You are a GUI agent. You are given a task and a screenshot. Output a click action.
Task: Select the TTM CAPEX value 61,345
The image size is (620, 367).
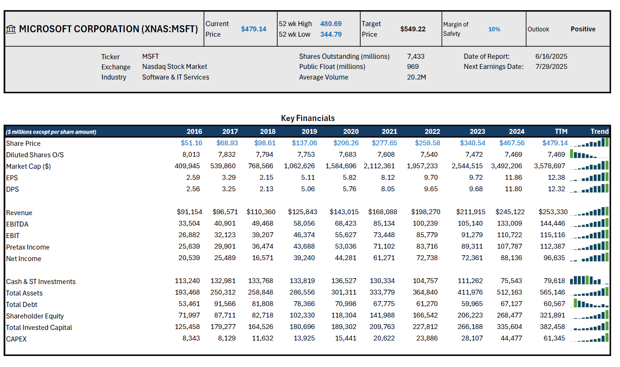coord(553,338)
